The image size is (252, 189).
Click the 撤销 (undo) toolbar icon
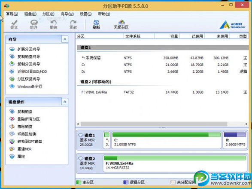[53, 24]
